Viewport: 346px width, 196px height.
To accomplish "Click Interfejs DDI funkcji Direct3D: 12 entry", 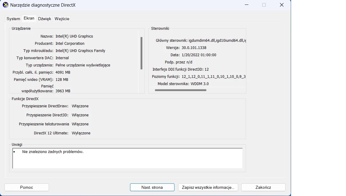I will tap(181, 69).
